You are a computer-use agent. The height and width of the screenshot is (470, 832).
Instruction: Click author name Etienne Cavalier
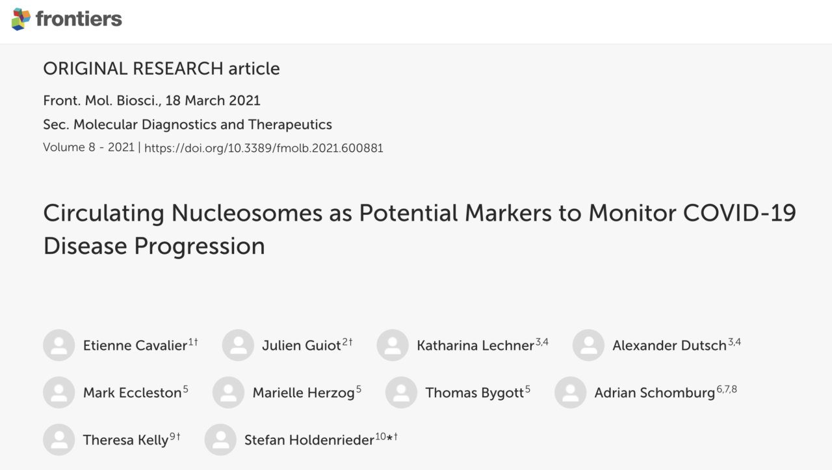point(135,346)
